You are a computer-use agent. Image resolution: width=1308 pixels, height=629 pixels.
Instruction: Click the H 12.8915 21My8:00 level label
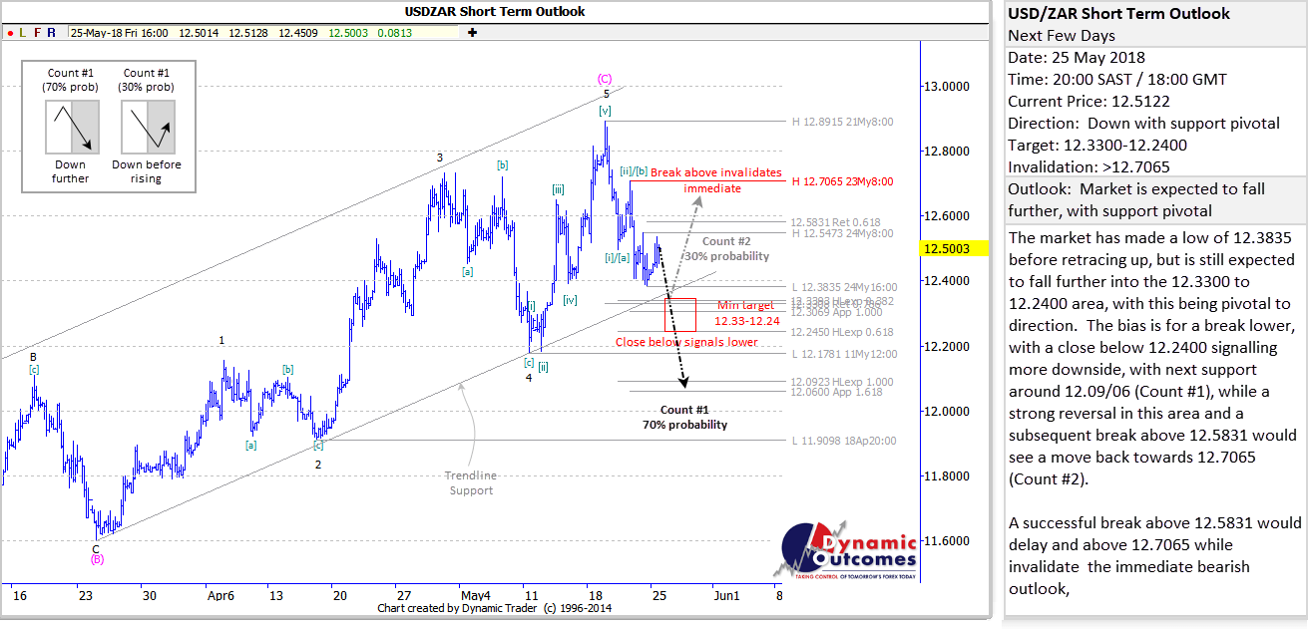click(843, 123)
